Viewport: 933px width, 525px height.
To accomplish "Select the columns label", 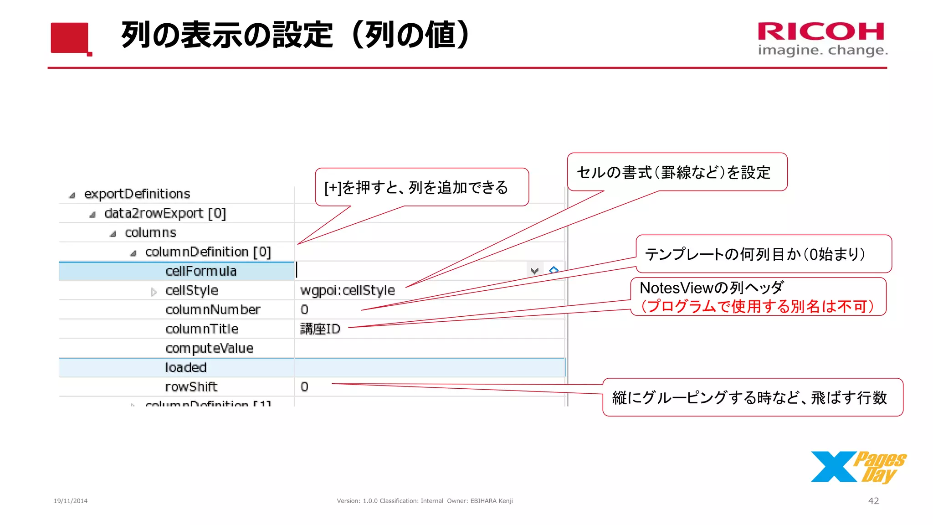I will 150,233.
